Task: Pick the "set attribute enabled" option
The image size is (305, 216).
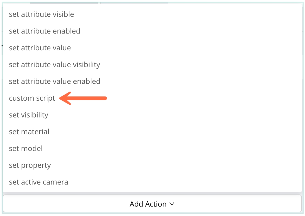Action: click(45, 31)
